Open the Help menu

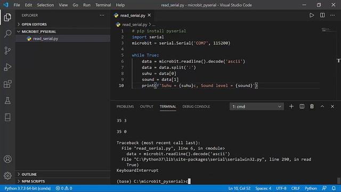[120, 5]
